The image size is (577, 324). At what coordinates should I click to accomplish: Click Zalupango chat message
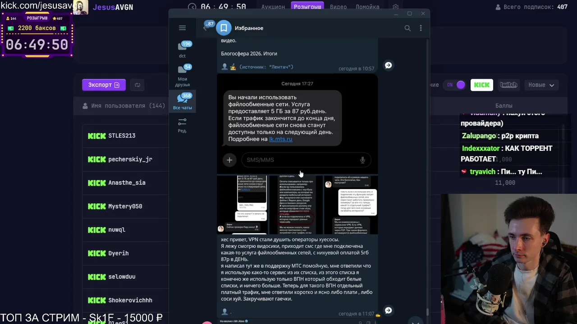500,136
